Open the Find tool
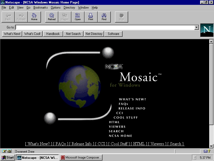 point(104,17)
